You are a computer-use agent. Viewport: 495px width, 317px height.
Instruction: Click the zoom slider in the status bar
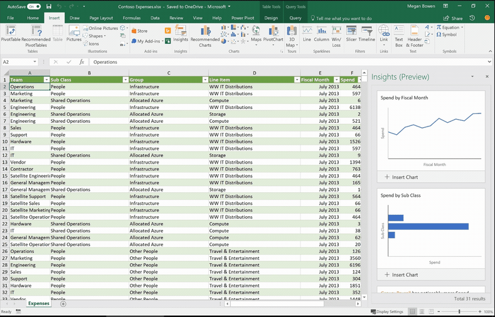click(x=459, y=311)
